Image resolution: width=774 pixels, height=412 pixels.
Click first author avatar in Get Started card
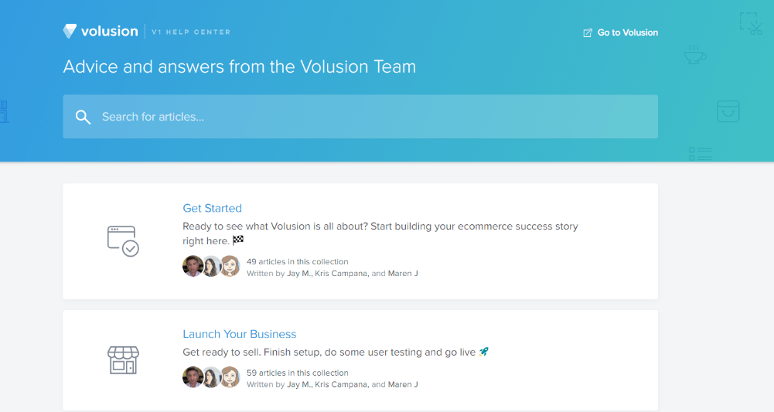tap(193, 266)
